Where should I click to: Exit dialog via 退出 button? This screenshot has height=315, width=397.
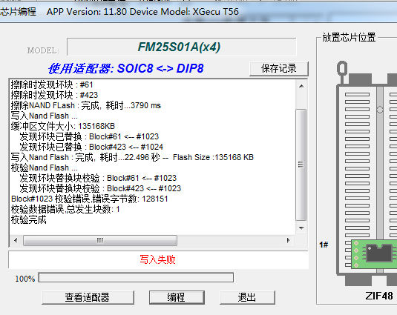247,297
